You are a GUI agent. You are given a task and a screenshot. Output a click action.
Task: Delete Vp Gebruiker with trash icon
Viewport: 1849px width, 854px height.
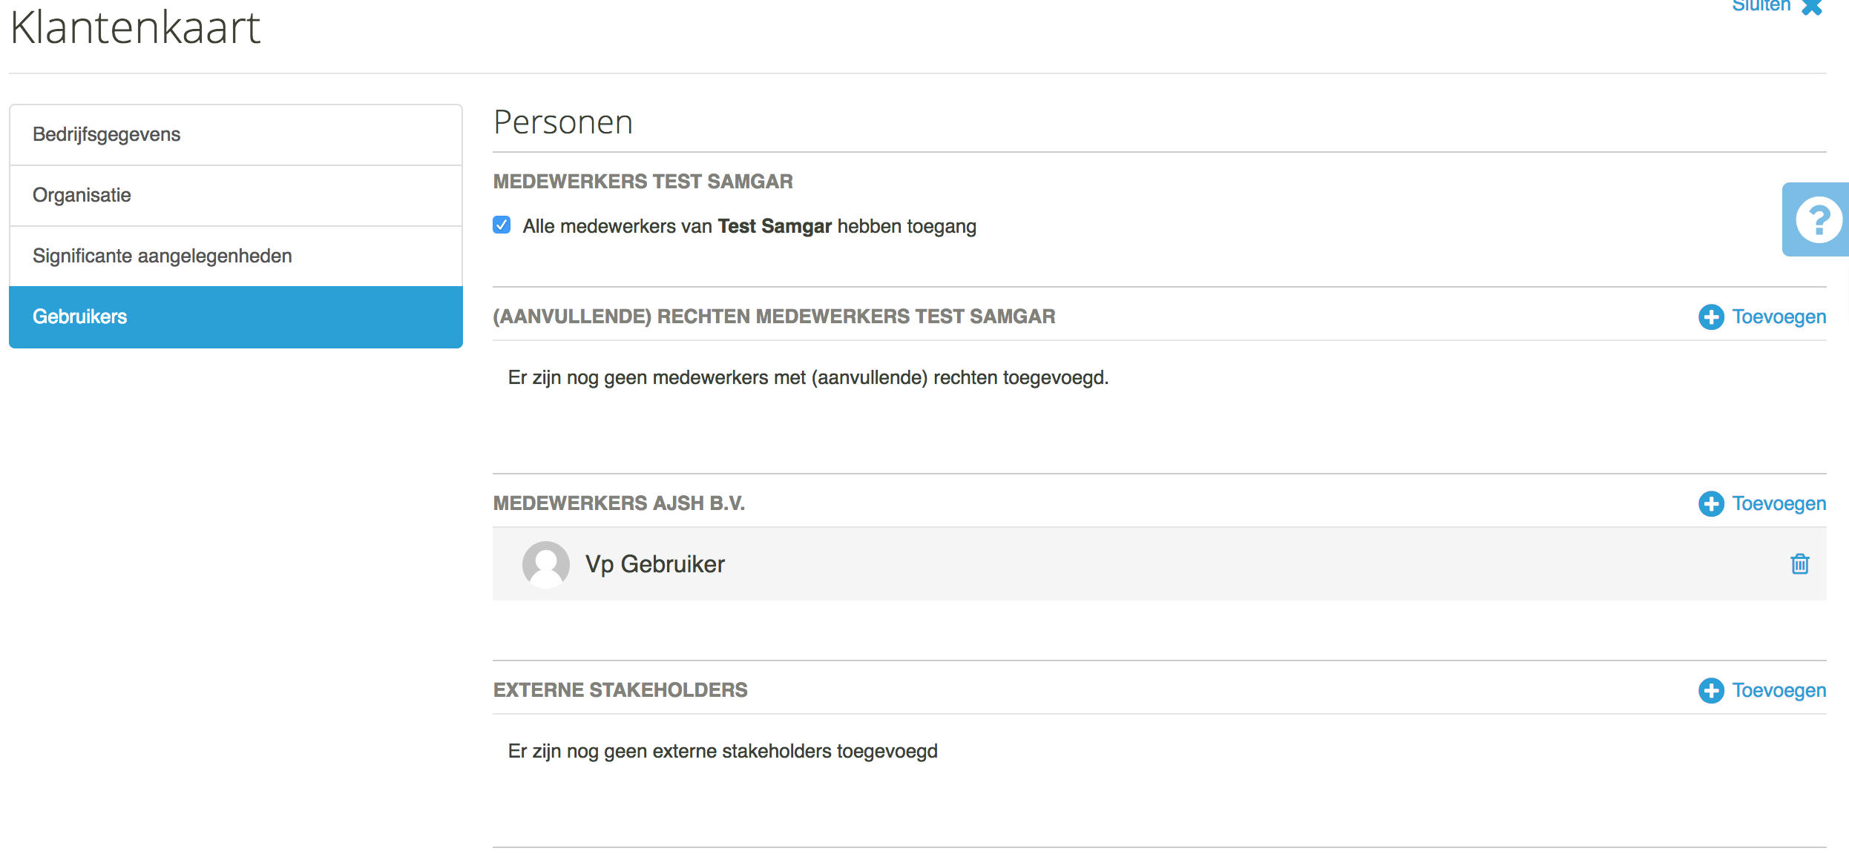[1800, 564]
